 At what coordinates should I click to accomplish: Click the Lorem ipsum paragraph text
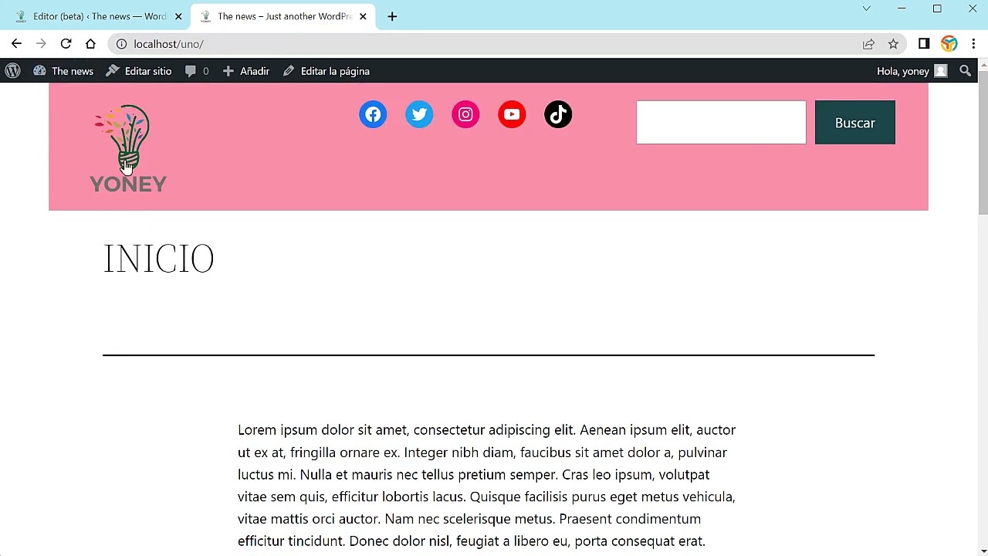487,485
